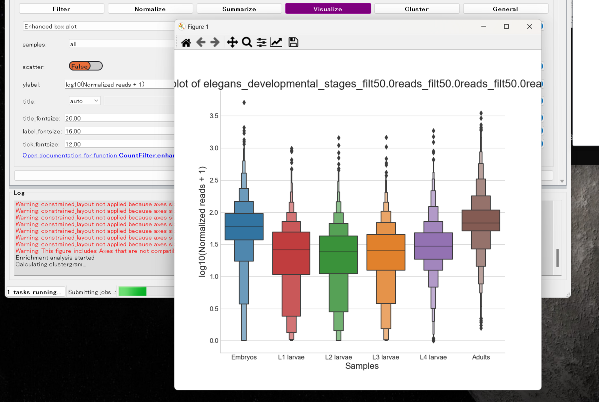Open the title auto dropdown

pyautogui.click(x=84, y=100)
